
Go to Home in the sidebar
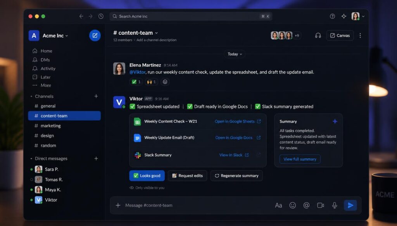tap(42, 51)
